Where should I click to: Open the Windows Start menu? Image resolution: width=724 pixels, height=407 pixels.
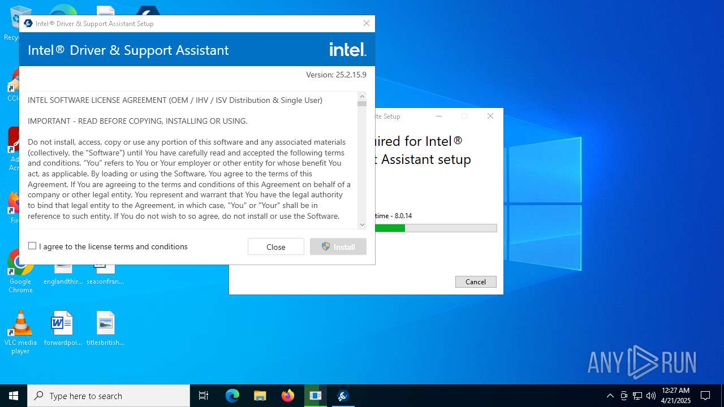(x=14, y=396)
